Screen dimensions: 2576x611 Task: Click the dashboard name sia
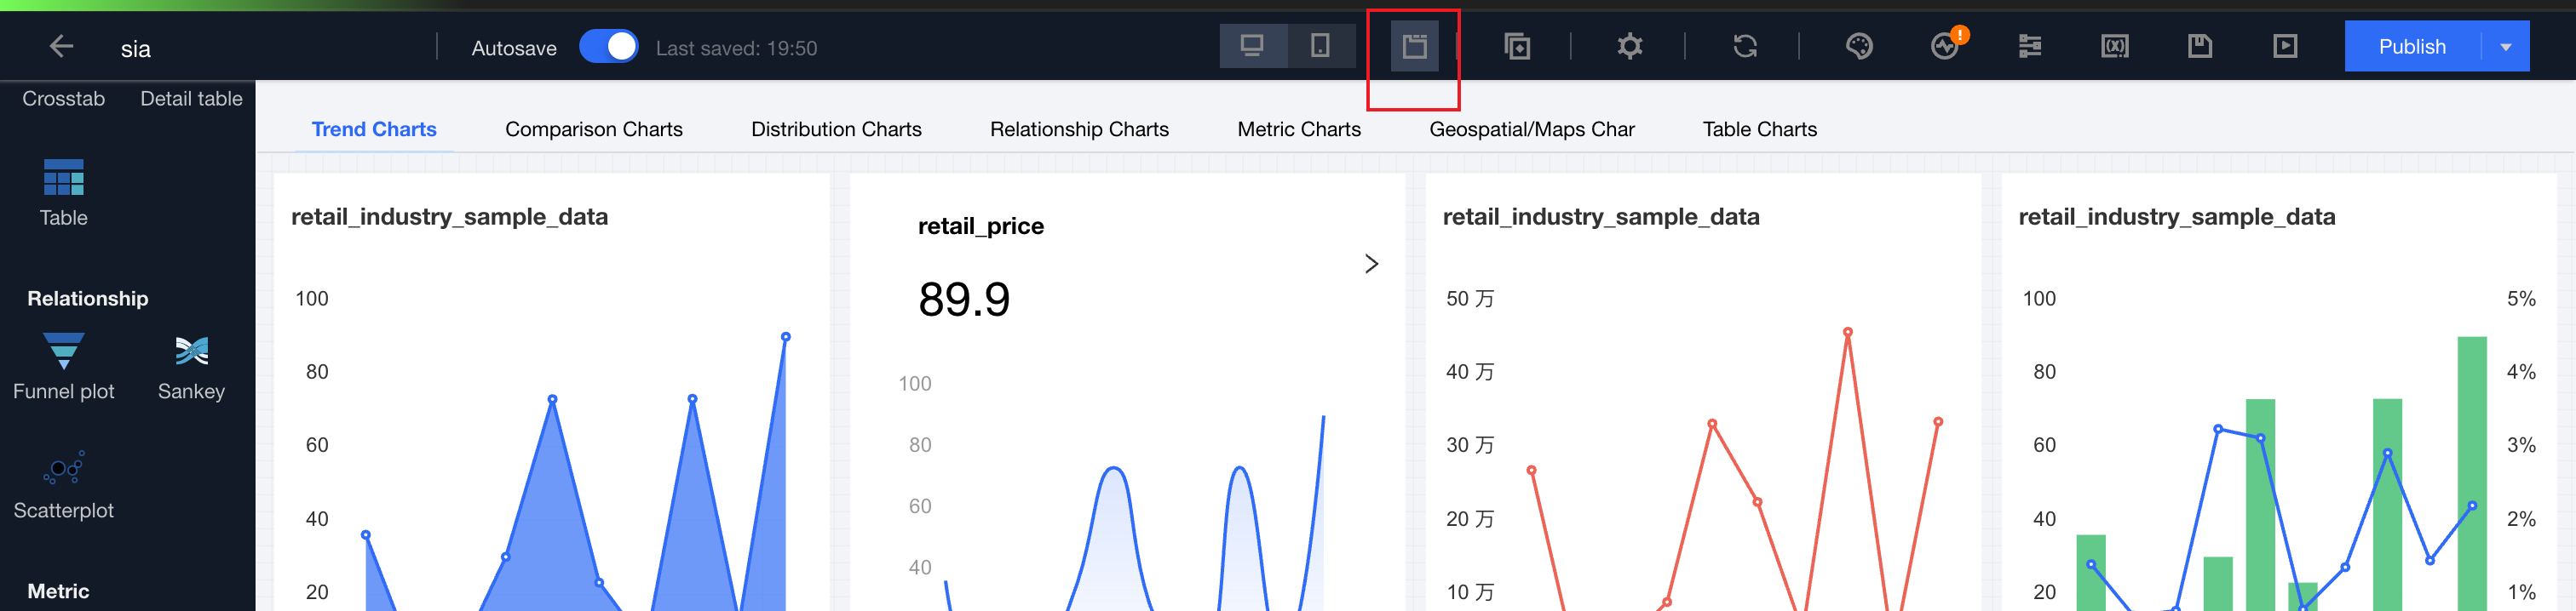[136, 49]
